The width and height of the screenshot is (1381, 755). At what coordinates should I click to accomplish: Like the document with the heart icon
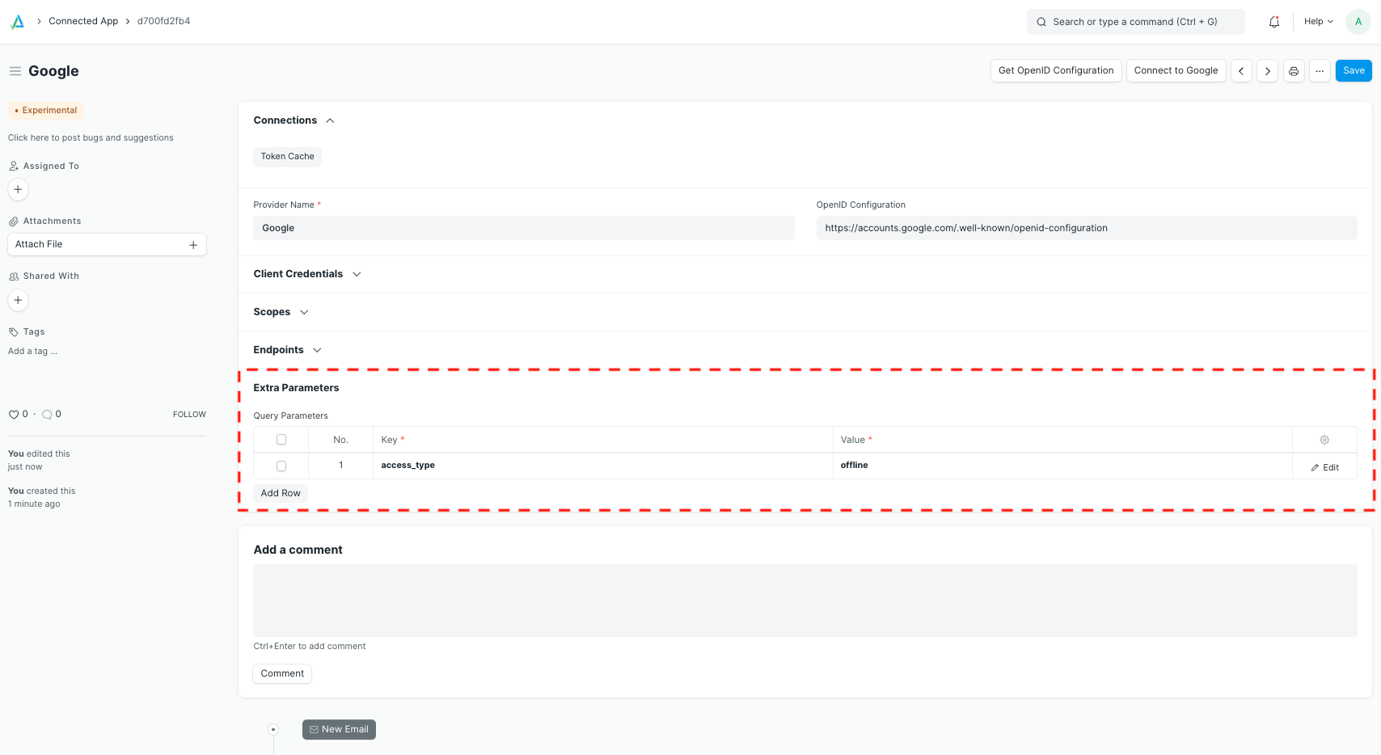(14, 415)
